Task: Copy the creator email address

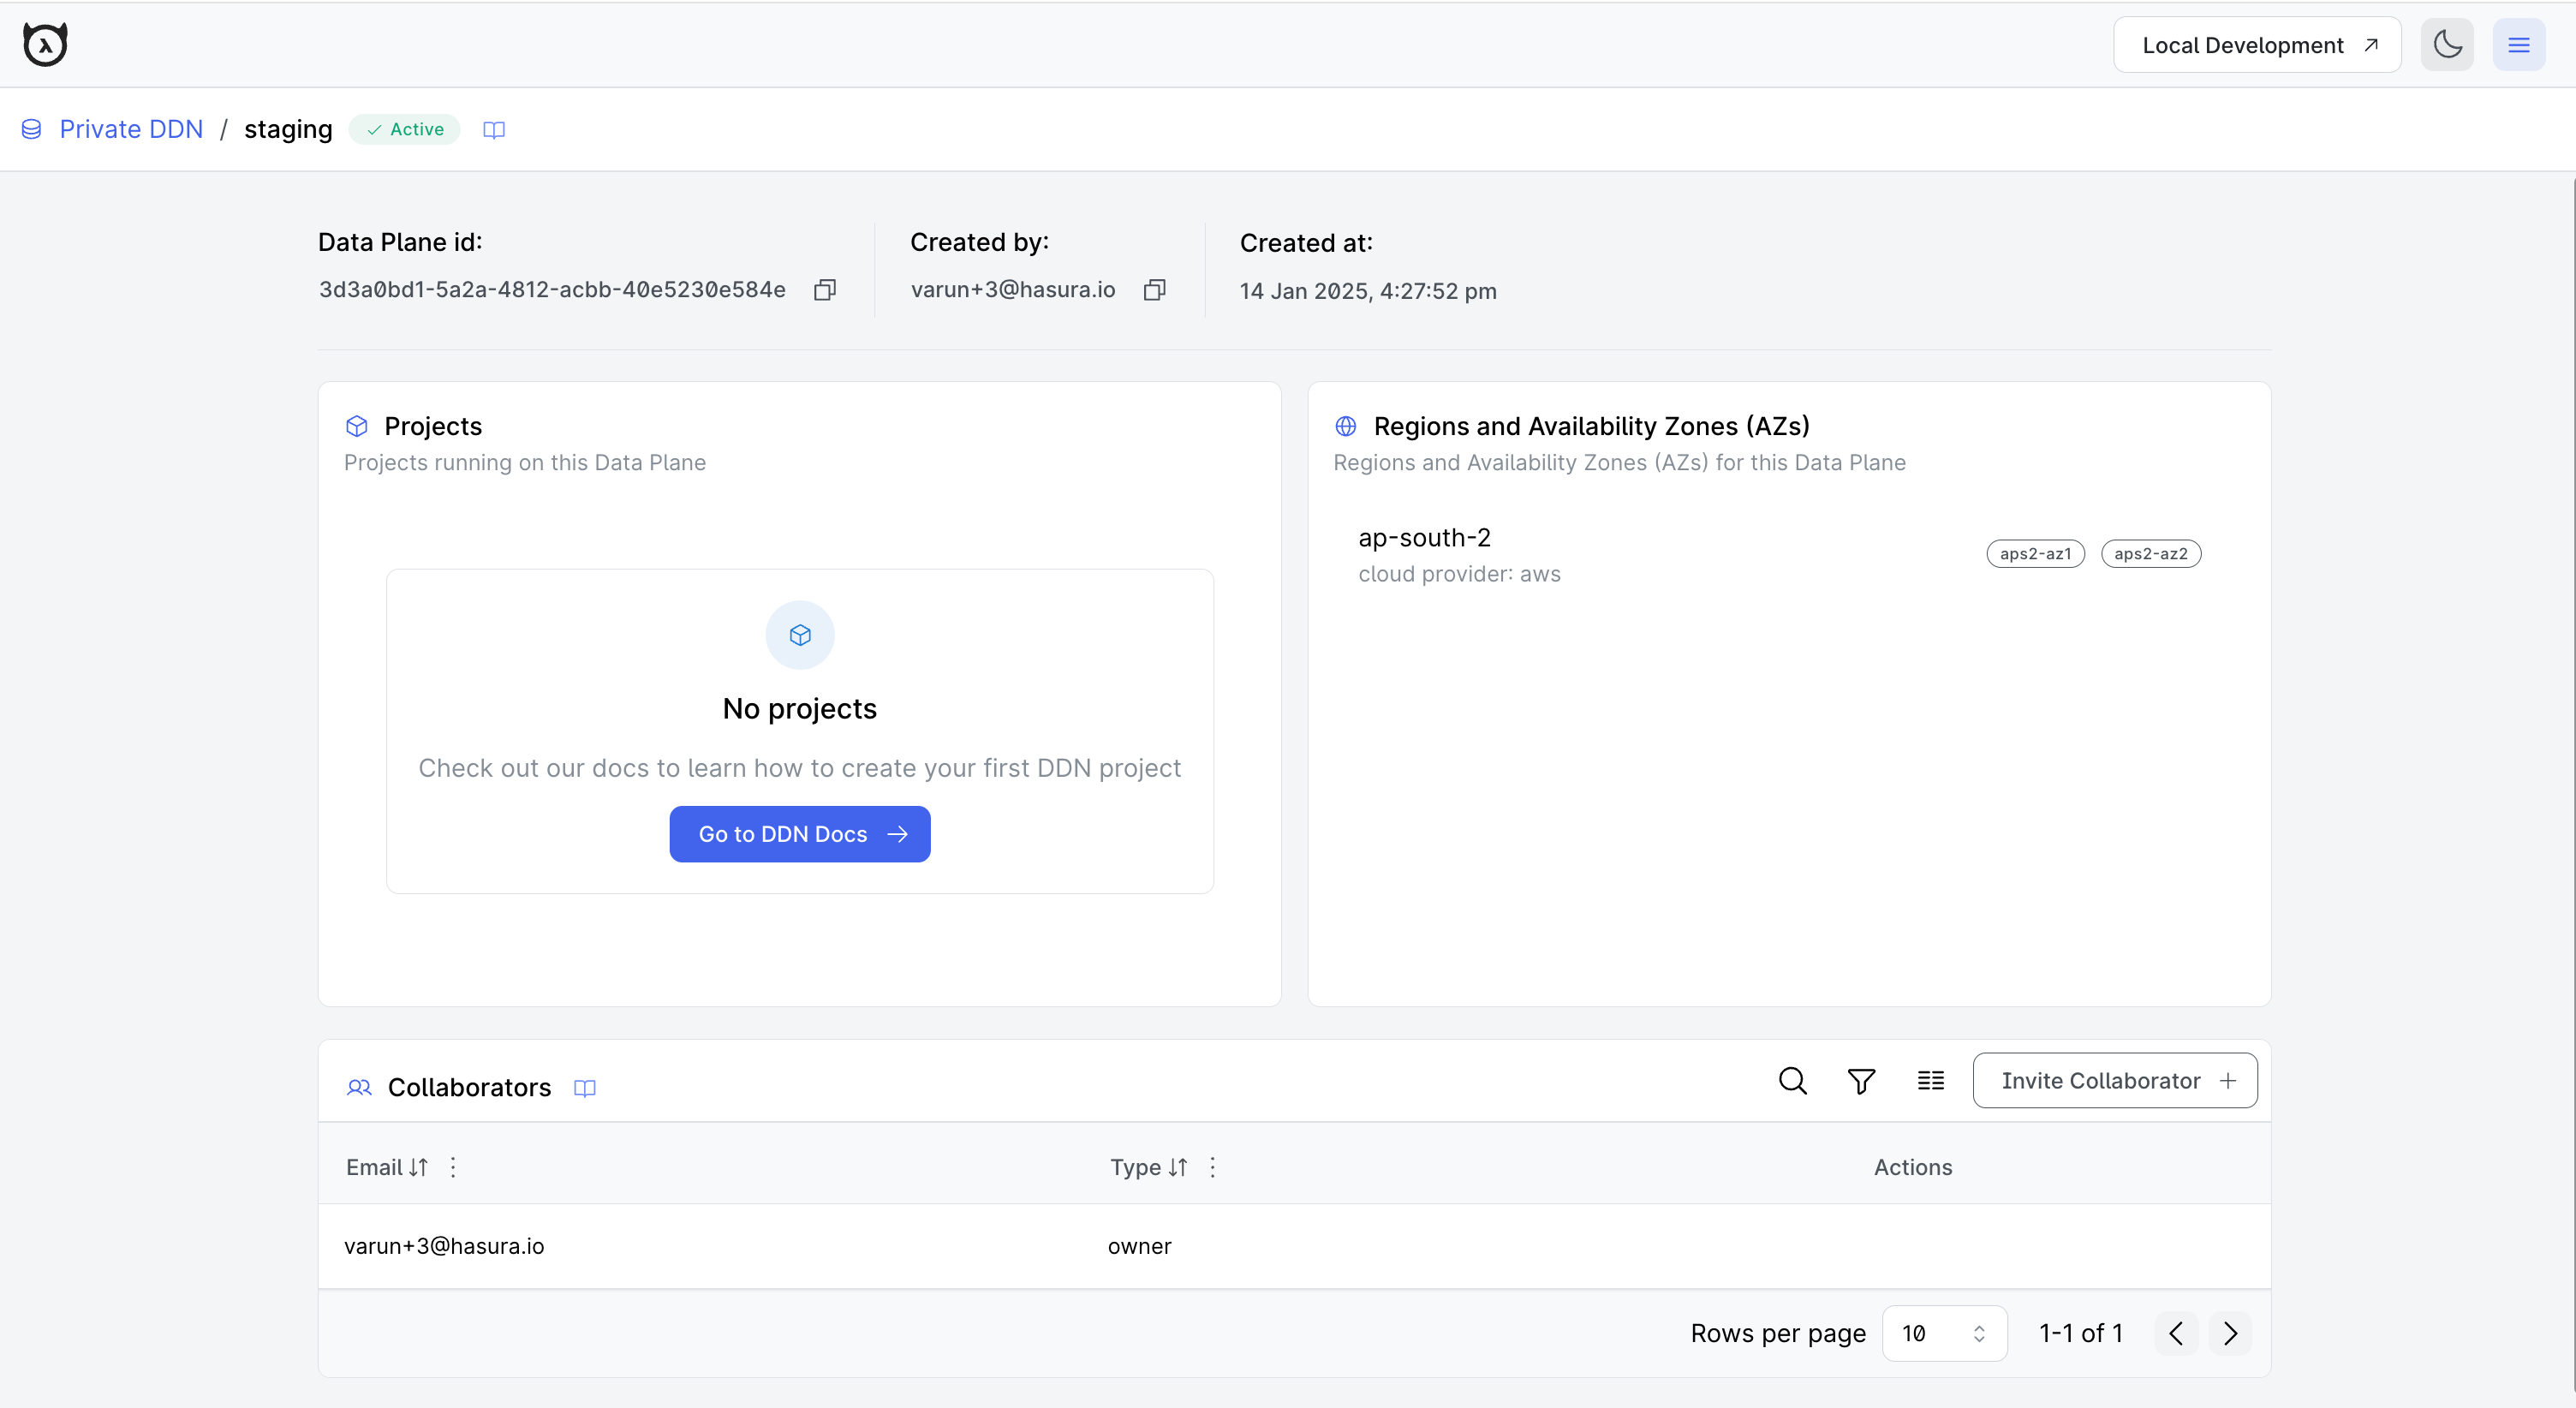Action: point(1154,290)
